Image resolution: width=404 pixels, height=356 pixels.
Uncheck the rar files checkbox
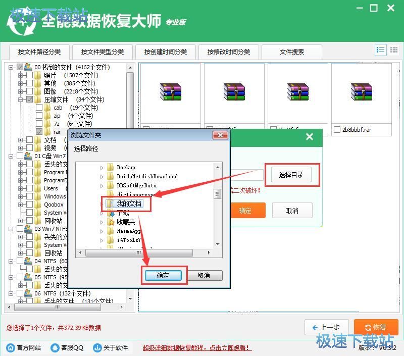pyautogui.click(x=39, y=132)
